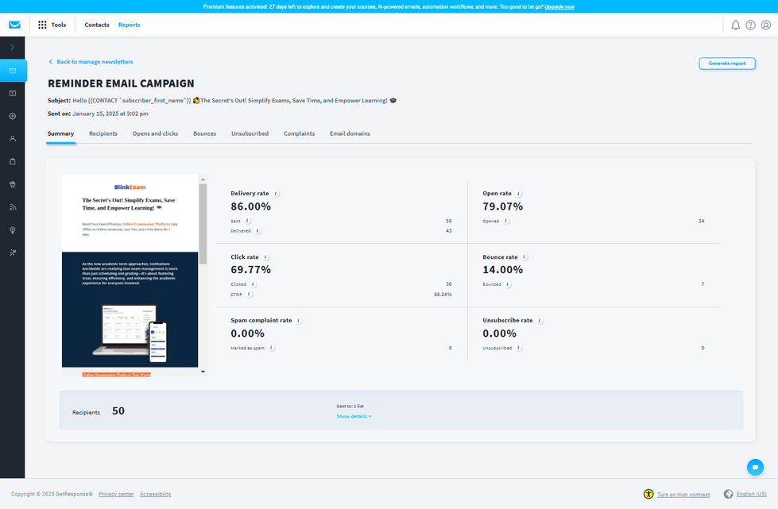Expand Show details for recipients list
778x509 pixels.
(x=354, y=416)
